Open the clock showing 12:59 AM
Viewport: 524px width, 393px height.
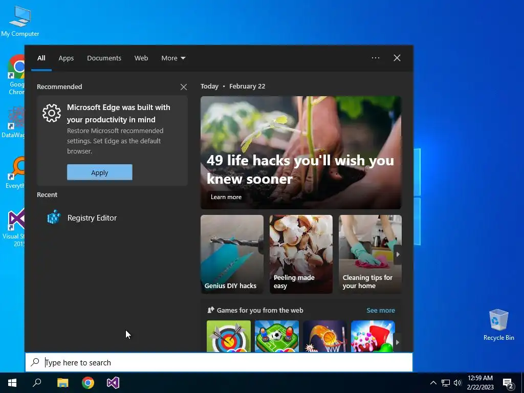pyautogui.click(x=480, y=383)
